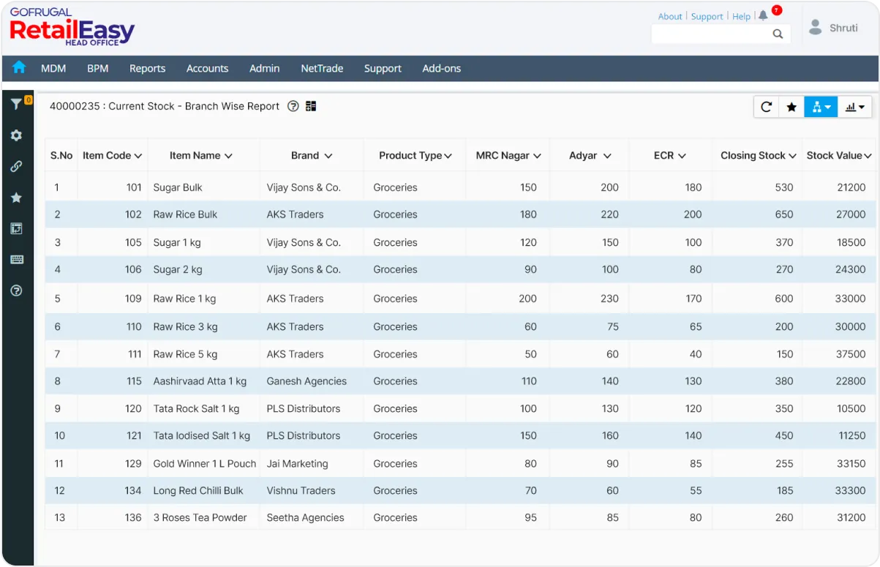
Task: Click the help icon beside the report title
Action: (x=293, y=106)
